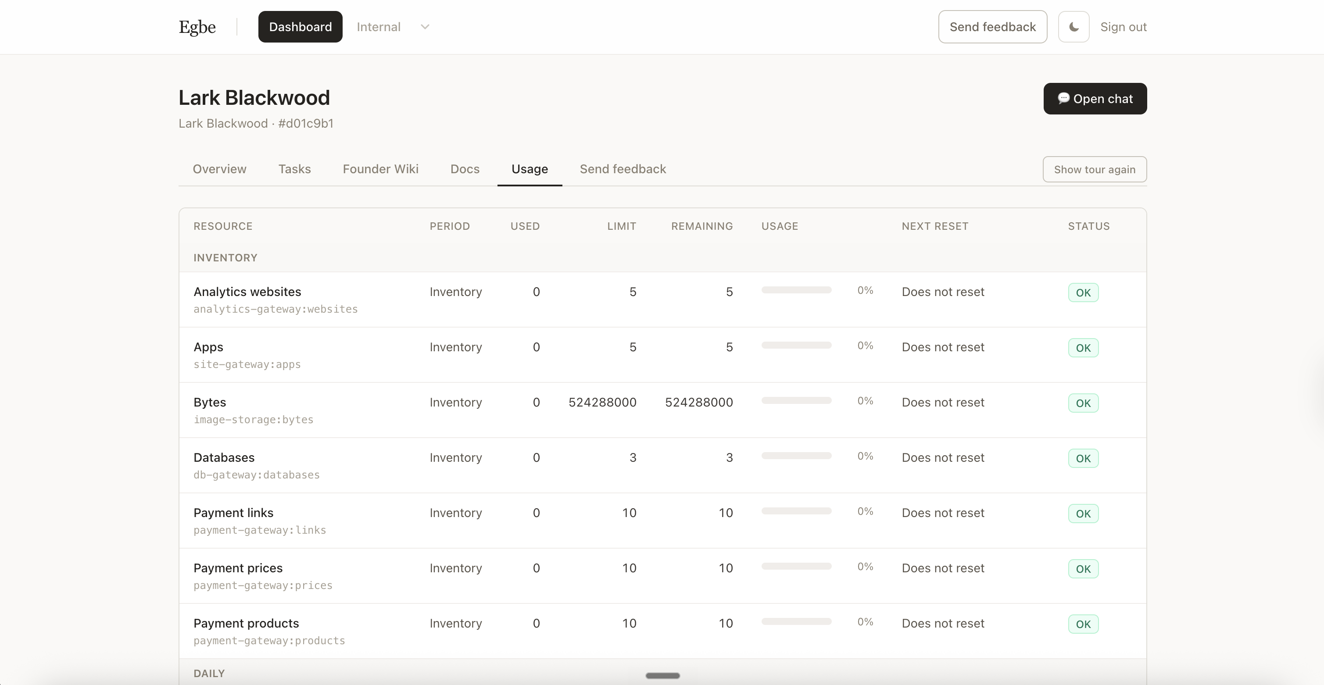Click the Egbe logo
This screenshot has height=685, width=1324.
coord(197,27)
